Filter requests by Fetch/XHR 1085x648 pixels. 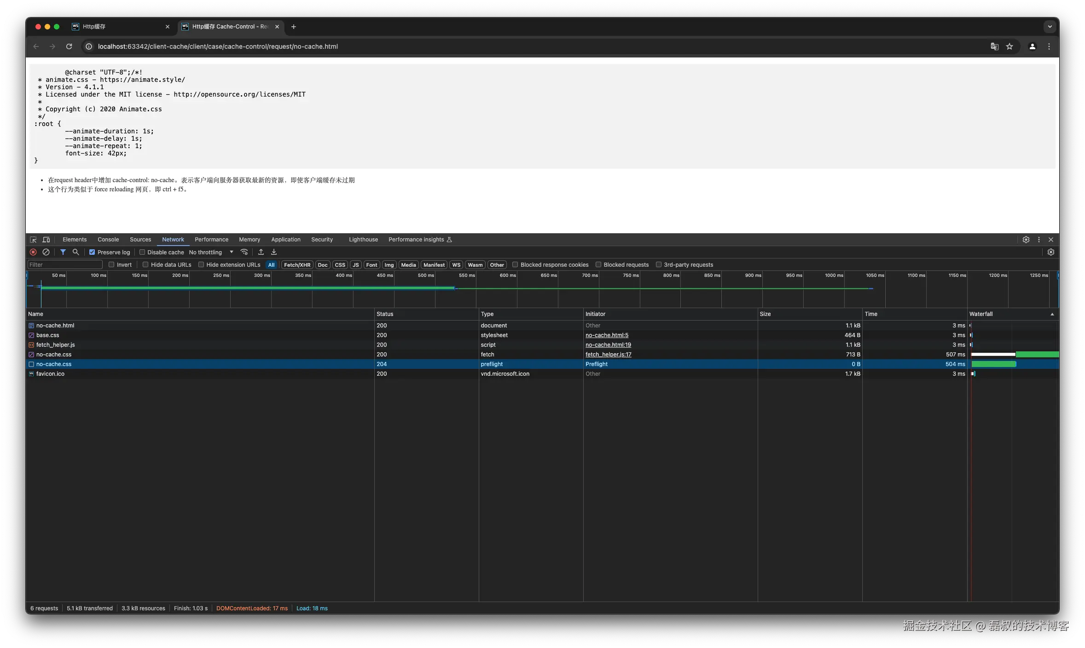[297, 265]
